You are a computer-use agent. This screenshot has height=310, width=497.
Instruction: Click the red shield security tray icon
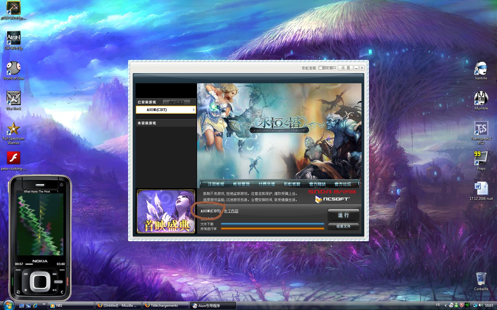tap(462, 305)
